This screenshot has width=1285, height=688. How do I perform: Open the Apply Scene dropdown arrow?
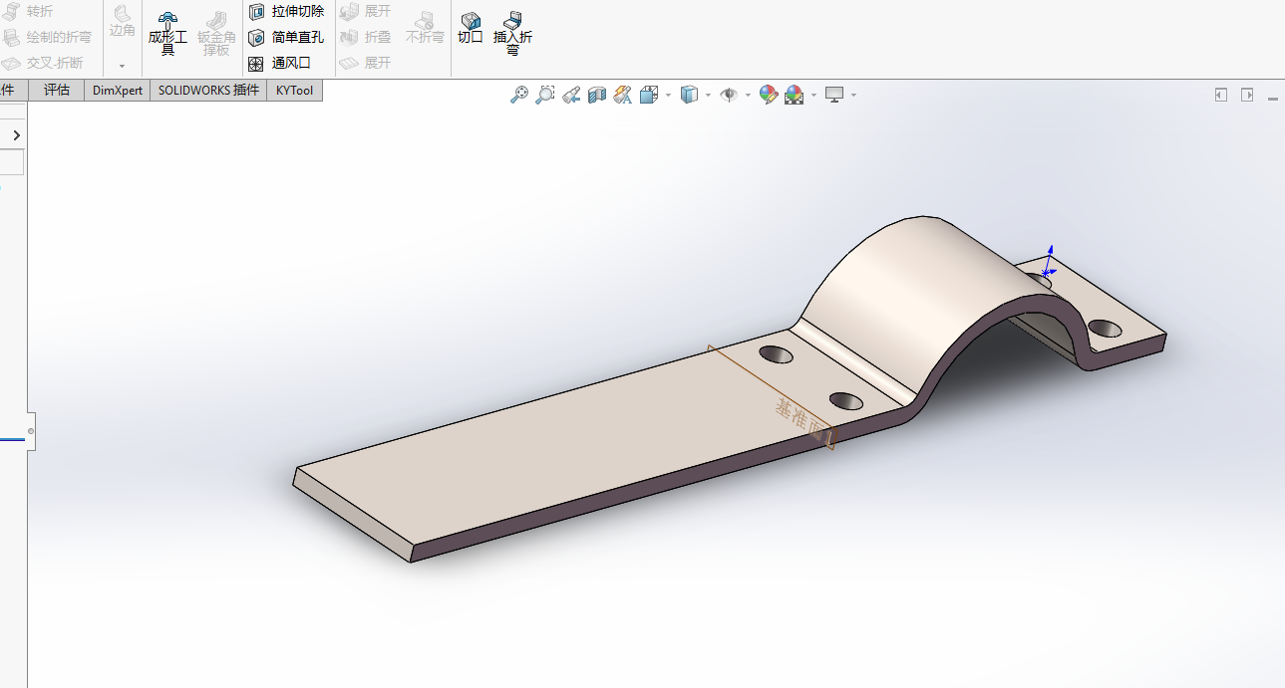click(x=813, y=96)
